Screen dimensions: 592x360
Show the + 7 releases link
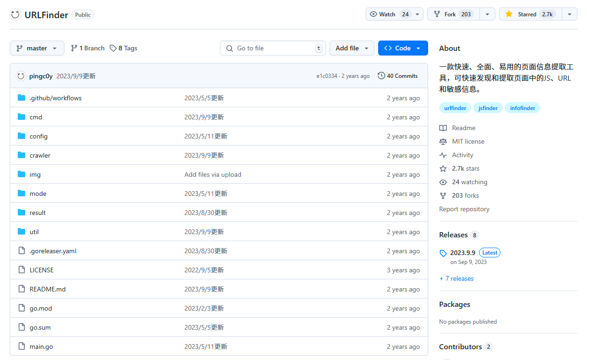click(456, 278)
